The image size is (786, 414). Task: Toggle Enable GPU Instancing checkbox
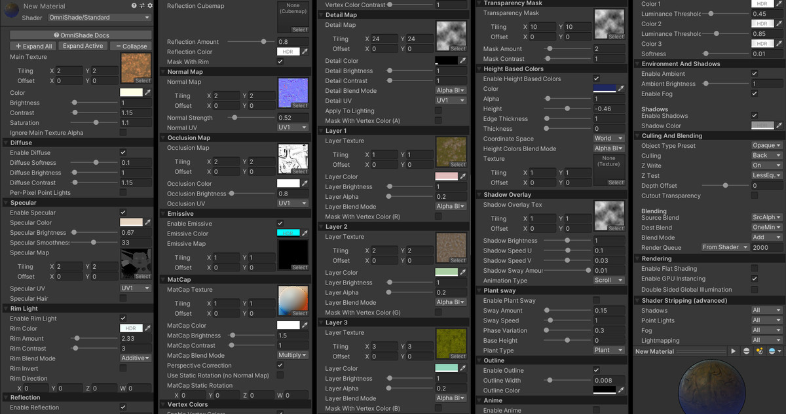755,279
